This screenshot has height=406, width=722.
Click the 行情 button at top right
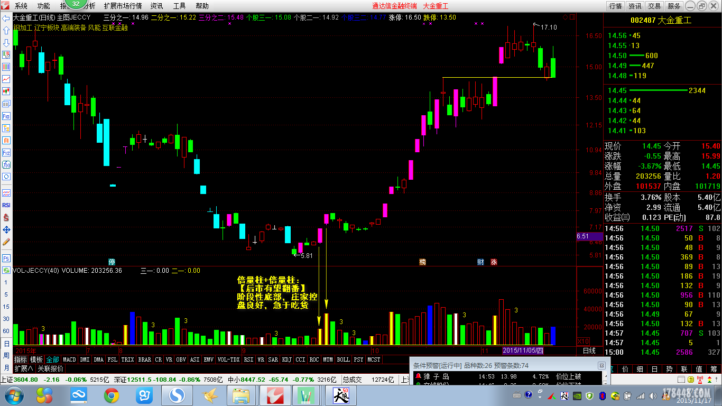615,6
